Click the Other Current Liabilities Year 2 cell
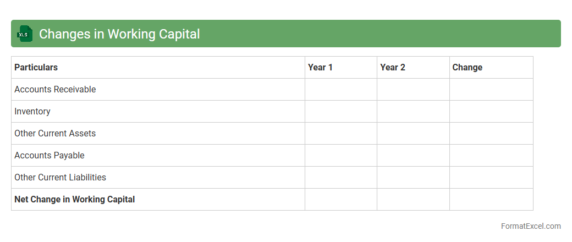 [x=413, y=177]
